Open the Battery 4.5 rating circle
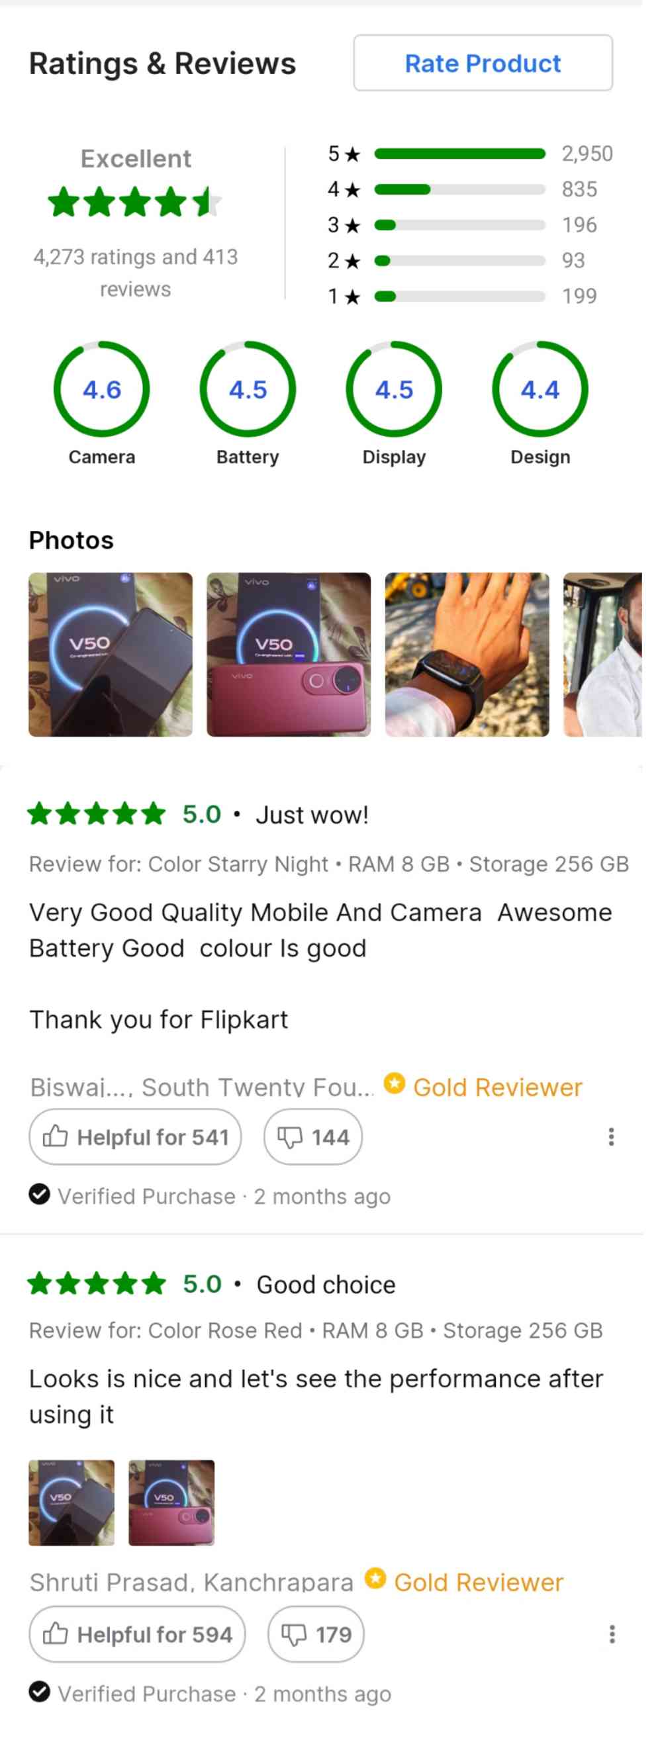 point(248,389)
